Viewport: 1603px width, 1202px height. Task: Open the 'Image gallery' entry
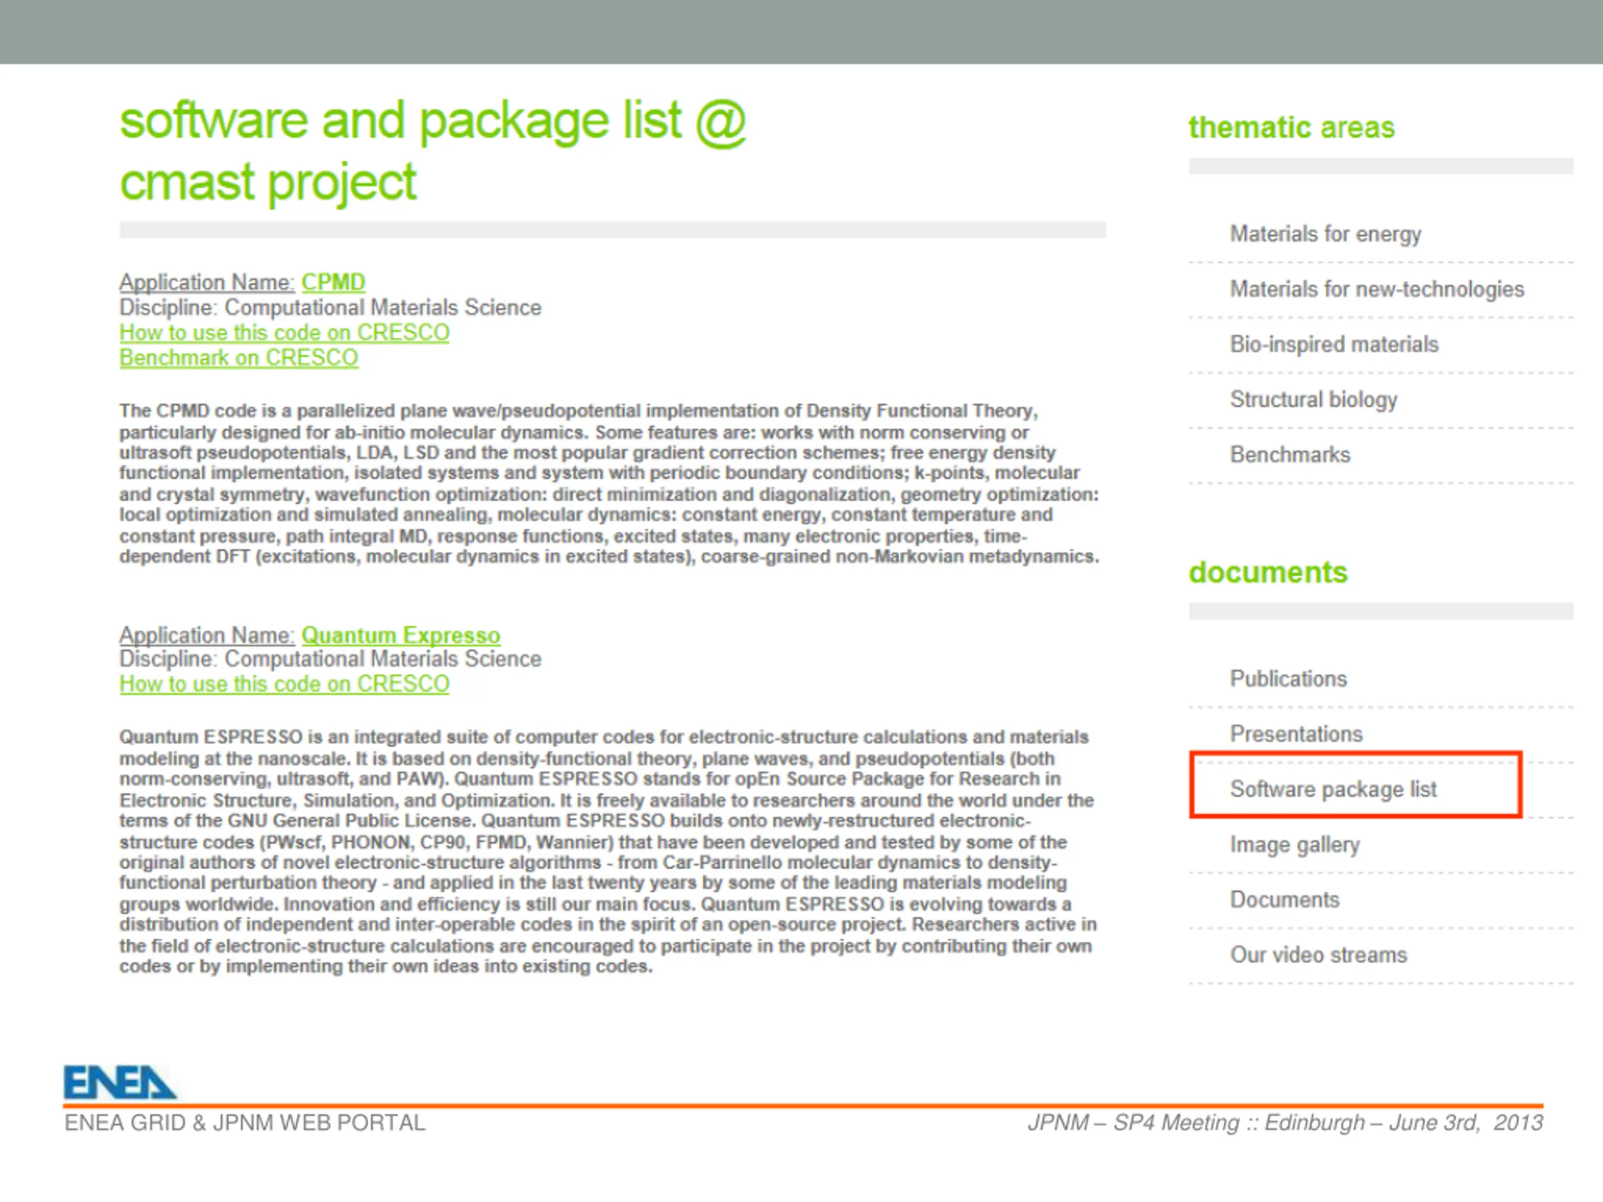[1295, 845]
